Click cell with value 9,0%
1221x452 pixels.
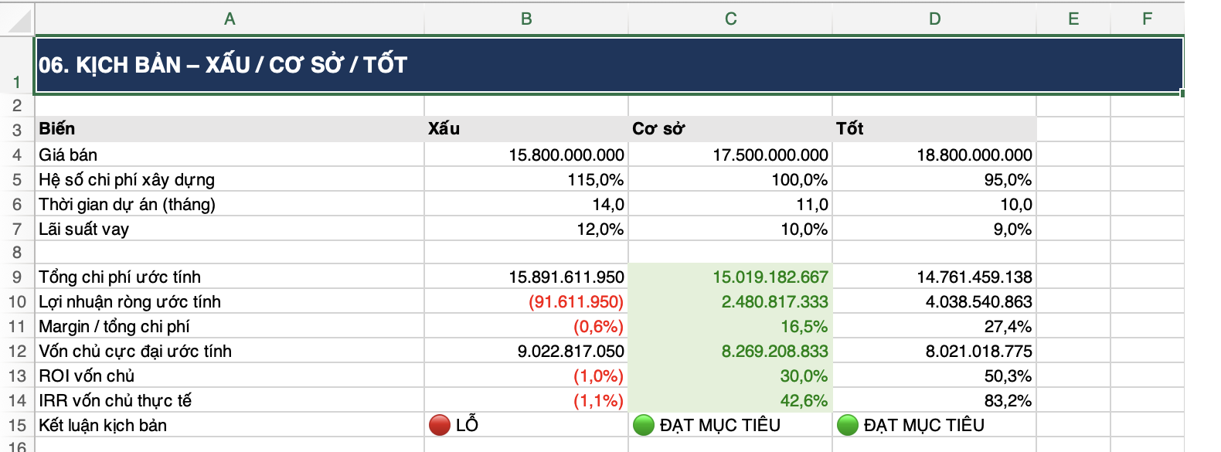pos(934,229)
